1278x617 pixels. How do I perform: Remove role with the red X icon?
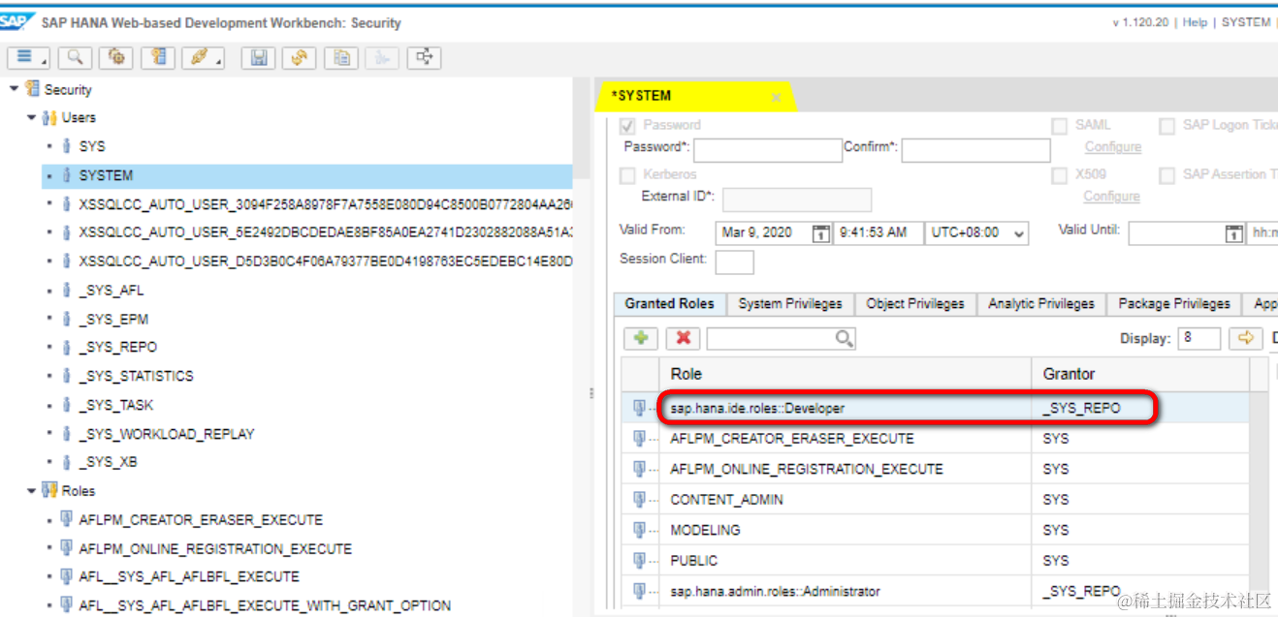click(683, 338)
